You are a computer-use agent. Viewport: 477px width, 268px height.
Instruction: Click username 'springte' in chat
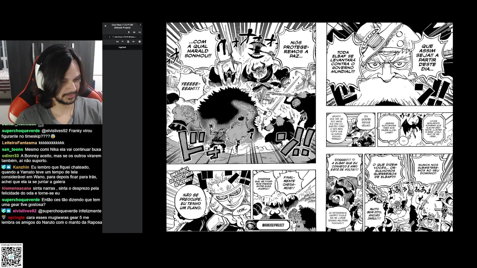pos(16,217)
